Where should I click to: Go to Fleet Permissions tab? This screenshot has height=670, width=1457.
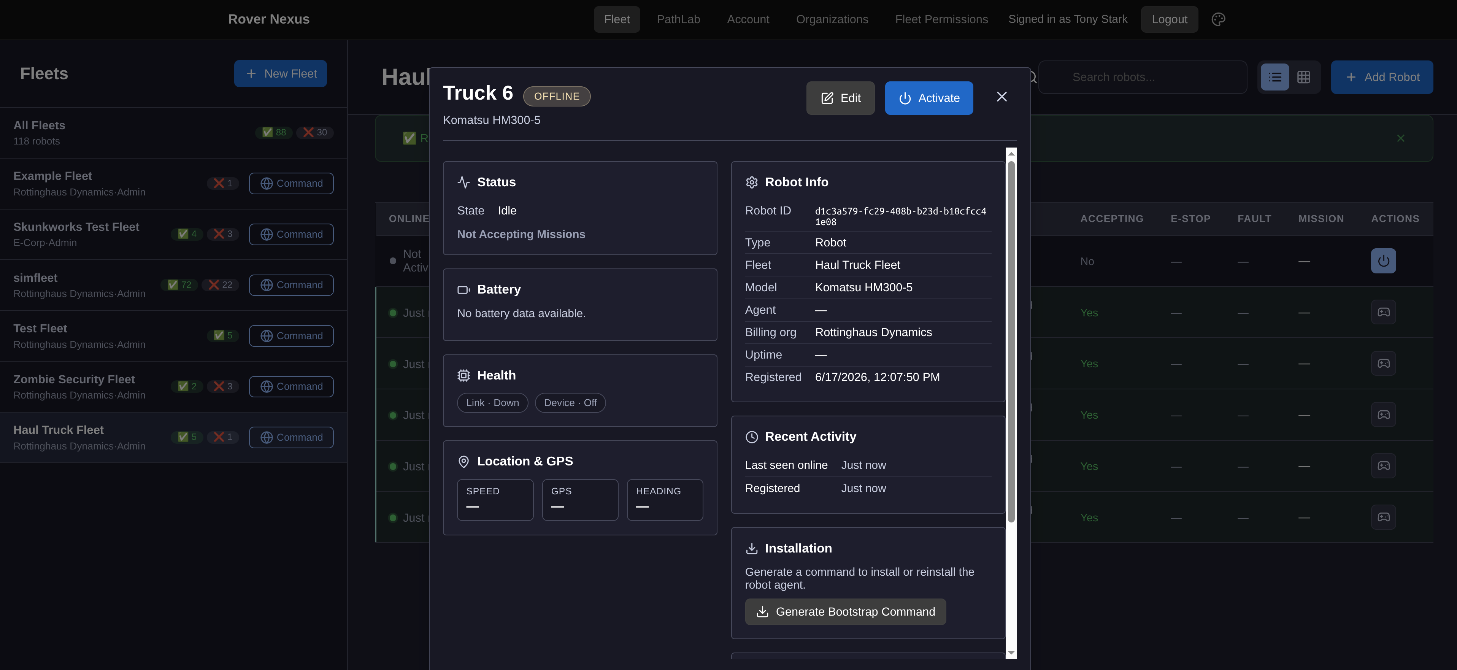tap(941, 19)
